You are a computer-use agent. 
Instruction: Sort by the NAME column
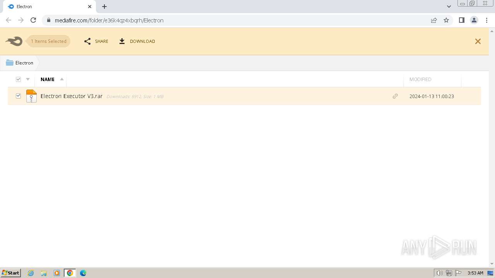coord(48,79)
